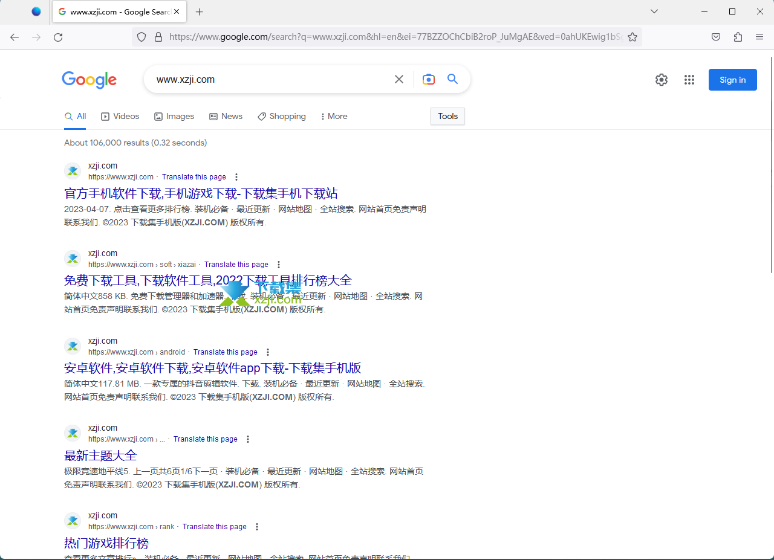The height and width of the screenshot is (560, 774).
Task: Search by image with the camera icon
Action: 429,79
